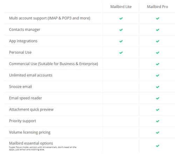Click the Pro checkmark for Unlimited email accounts
The image size is (175, 156).
coord(157,76)
